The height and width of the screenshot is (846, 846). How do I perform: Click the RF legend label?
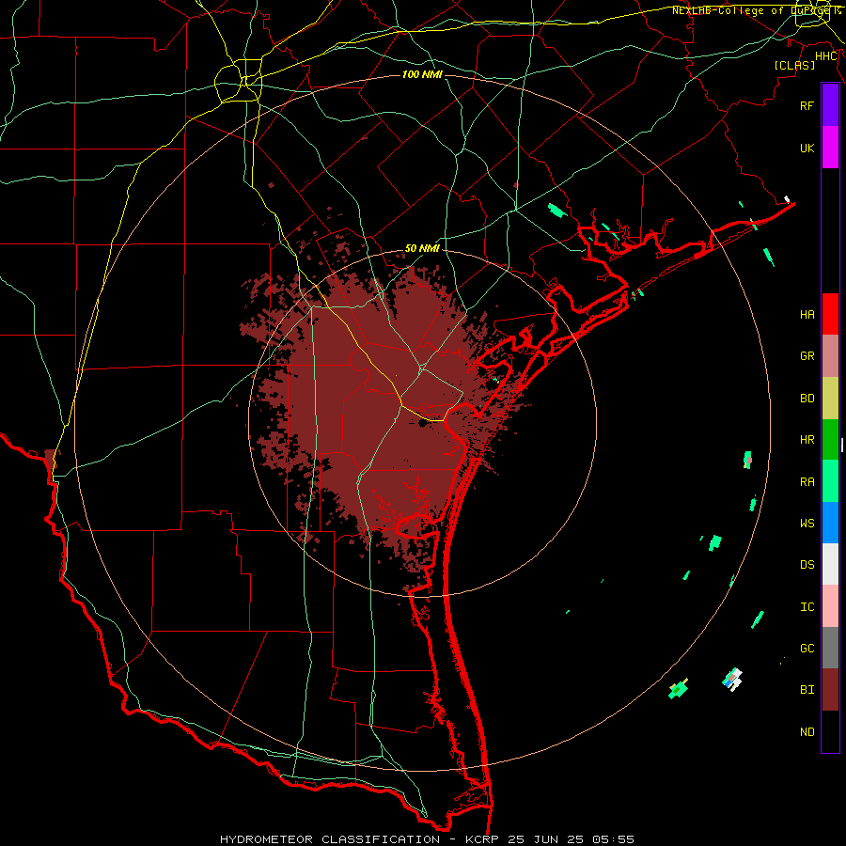click(x=807, y=105)
